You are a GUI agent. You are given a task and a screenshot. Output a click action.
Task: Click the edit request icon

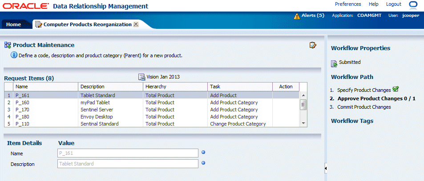point(313,45)
